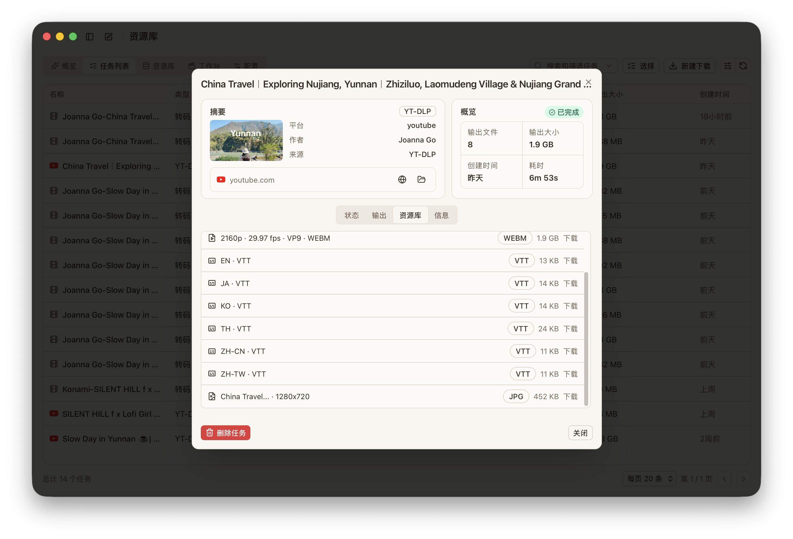Open filter options via sliders icon

[x=727, y=66]
